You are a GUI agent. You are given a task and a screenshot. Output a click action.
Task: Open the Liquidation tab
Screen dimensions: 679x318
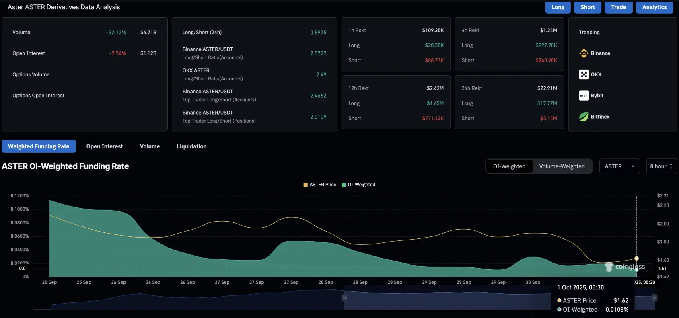pyautogui.click(x=191, y=146)
